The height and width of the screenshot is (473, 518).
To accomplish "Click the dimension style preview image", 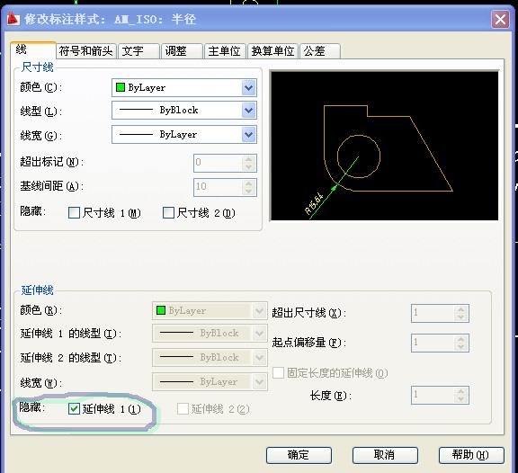I will tap(385, 146).
